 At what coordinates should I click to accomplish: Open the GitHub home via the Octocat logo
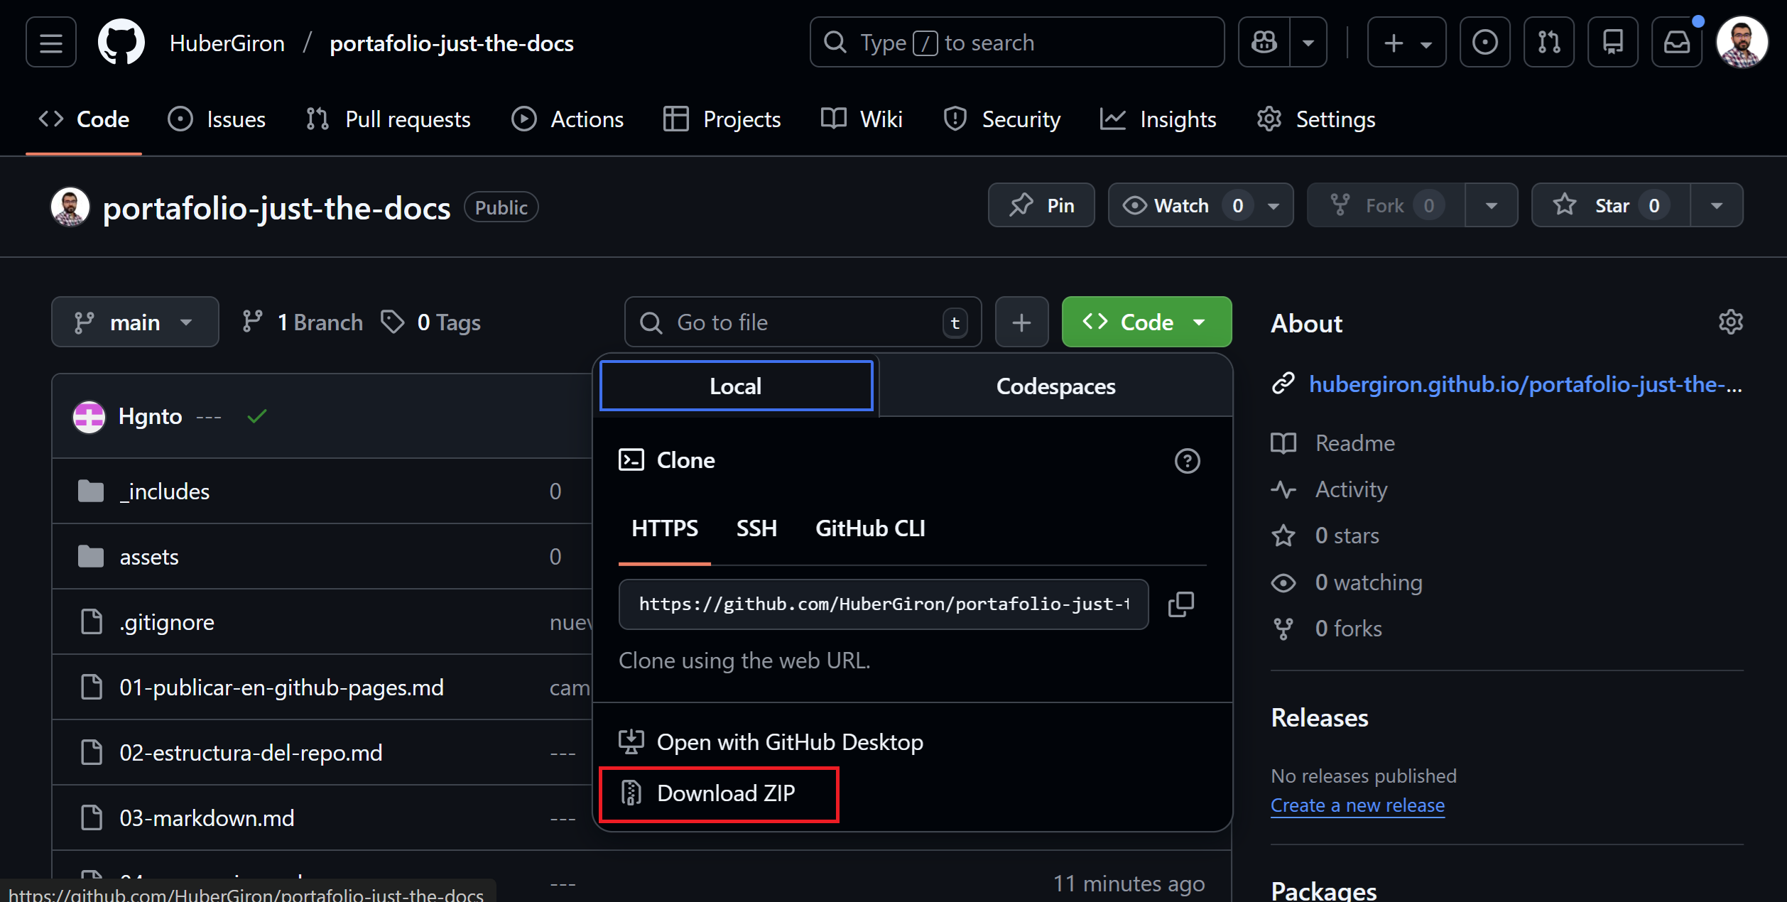(x=121, y=41)
